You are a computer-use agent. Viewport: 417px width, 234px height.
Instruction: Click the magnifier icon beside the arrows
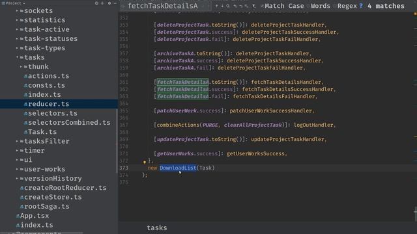228,6
